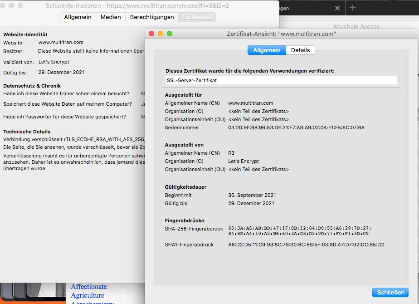Select the SHA-256 fingerprint value

[300, 231]
